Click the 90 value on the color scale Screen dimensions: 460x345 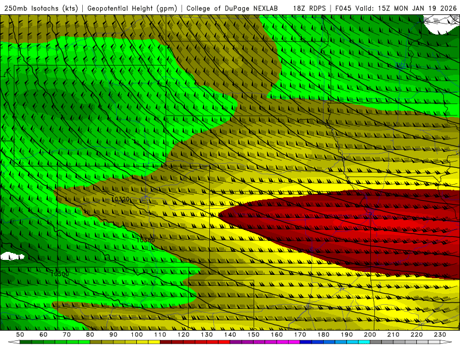click(x=113, y=335)
